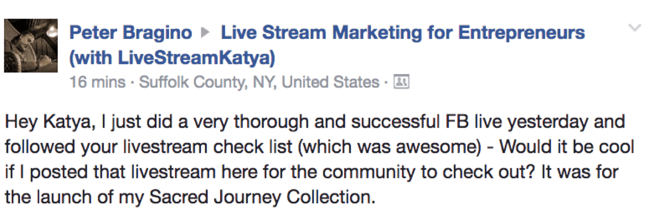Image resolution: width=653 pixels, height=216 pixels.
Task: Click the "(with LiveStreamKatya)" group name line
Action: [172, 58]
